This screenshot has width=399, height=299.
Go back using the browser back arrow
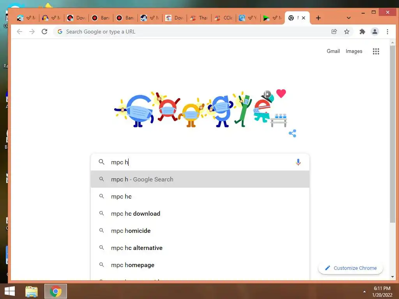(19, 32)
